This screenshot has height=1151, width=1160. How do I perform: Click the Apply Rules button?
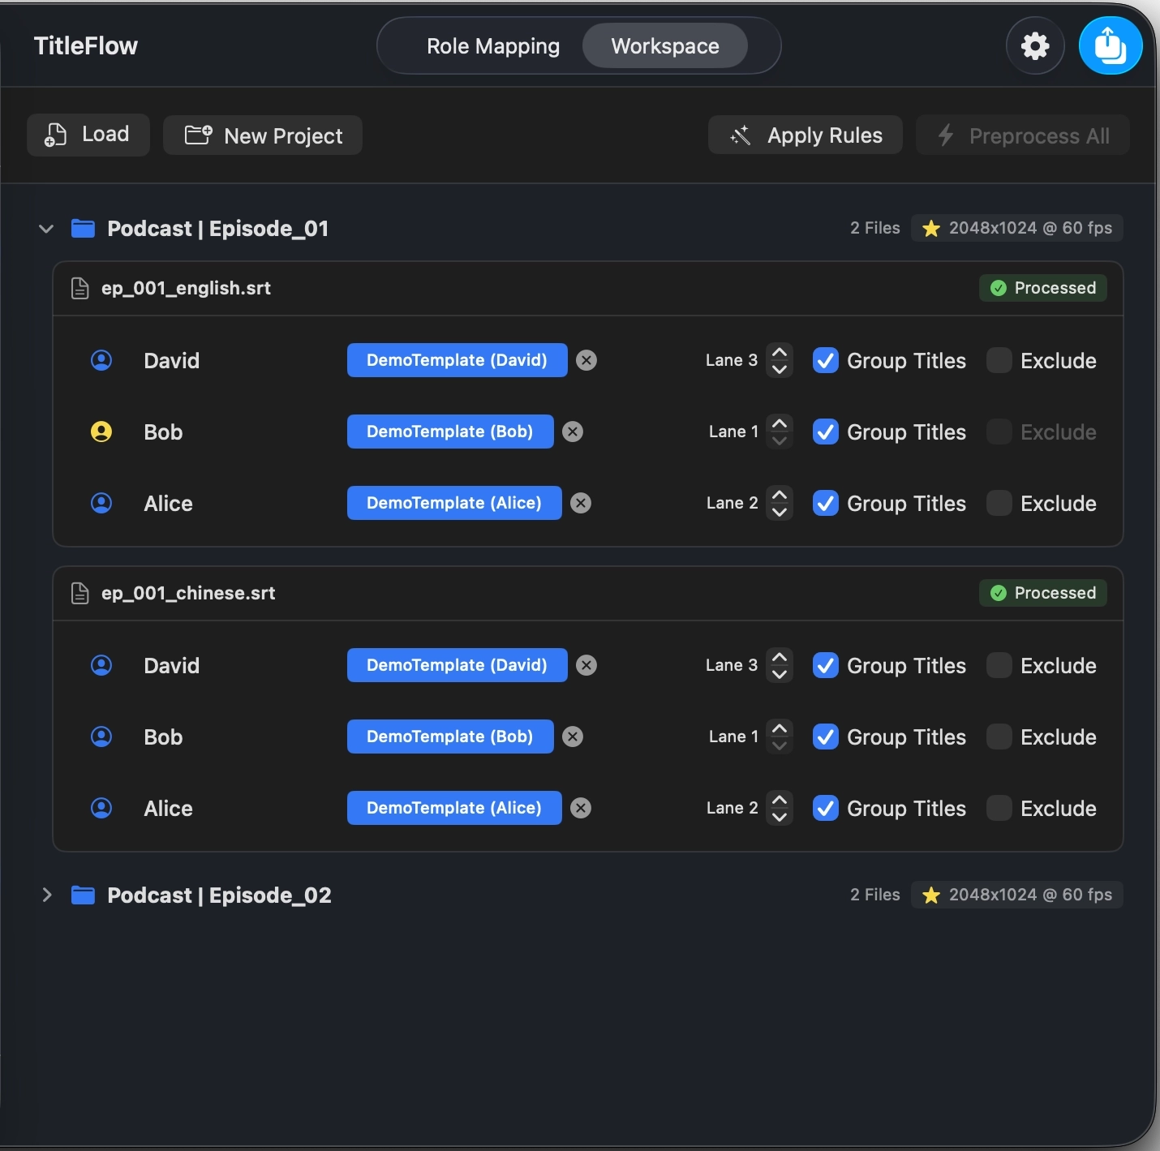pos(806,135)
